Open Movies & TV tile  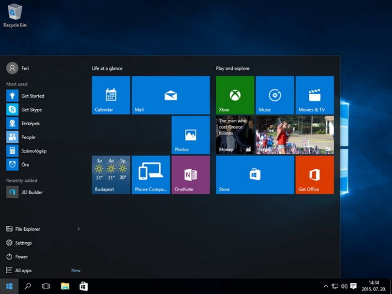tap(315, 95)
